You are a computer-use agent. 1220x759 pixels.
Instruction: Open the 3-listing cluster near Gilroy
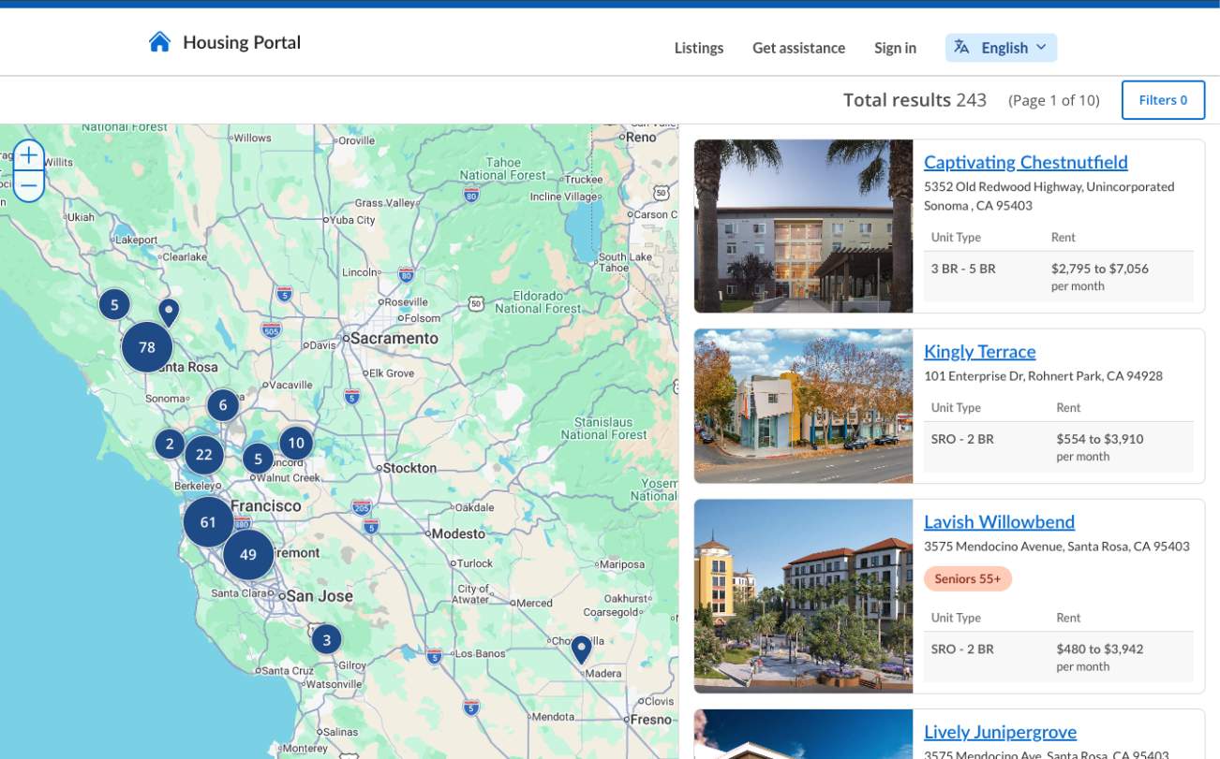coord(327,640)
